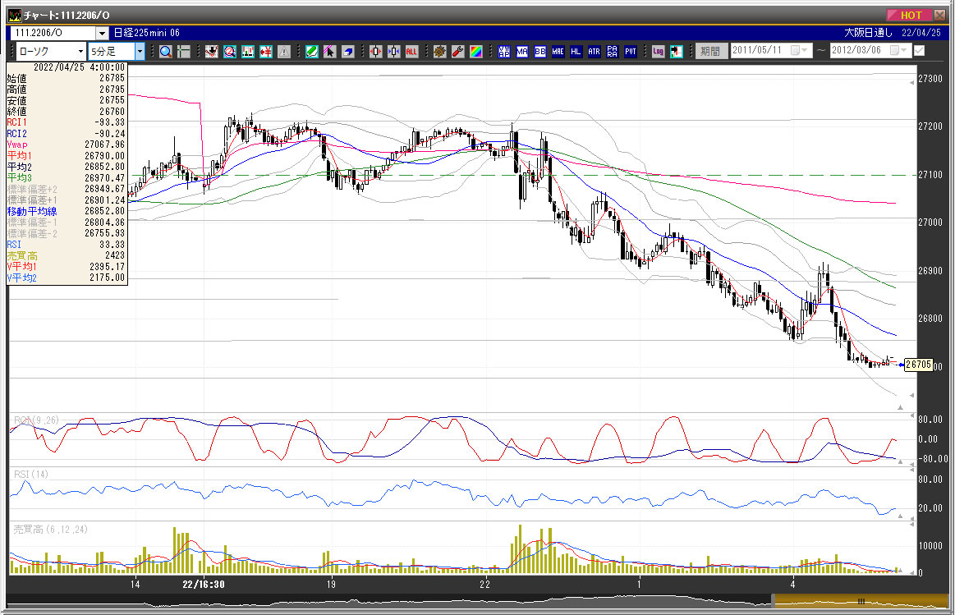The image size is (955, 615).
Task: Click the current price tag 26705
Action: [x=918, y=365]
